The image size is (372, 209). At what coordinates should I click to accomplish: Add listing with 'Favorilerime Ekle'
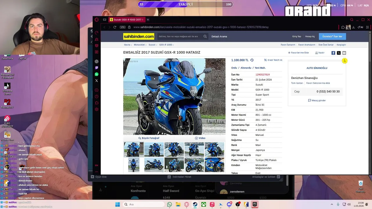tap(298, 53)
